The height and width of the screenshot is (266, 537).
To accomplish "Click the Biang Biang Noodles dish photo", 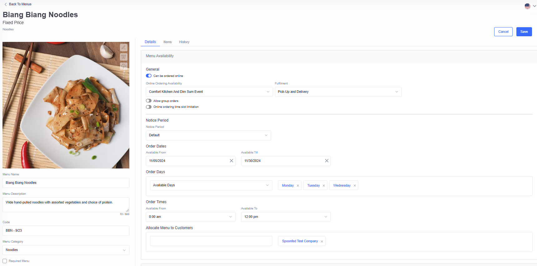I will click(66, 105).
